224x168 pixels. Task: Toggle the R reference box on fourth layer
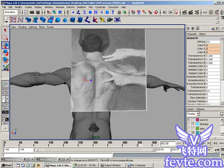click(193, 133)
